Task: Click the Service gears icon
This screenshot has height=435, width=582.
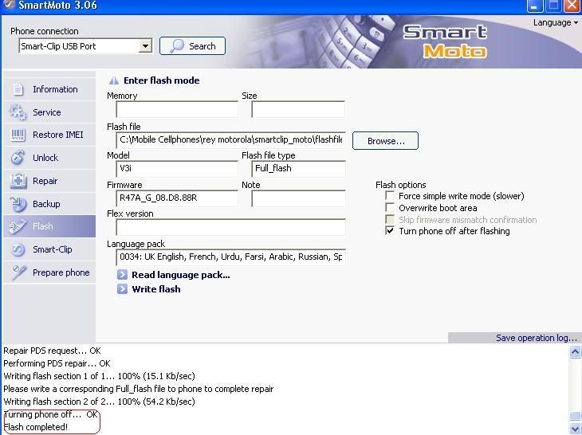Action: [x=18, y=112]
